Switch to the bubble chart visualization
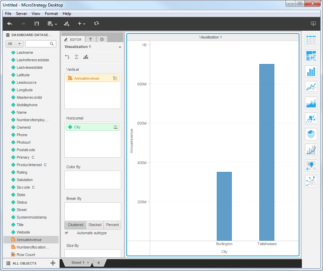The image size is (323, 271). (x=311, y=118)
